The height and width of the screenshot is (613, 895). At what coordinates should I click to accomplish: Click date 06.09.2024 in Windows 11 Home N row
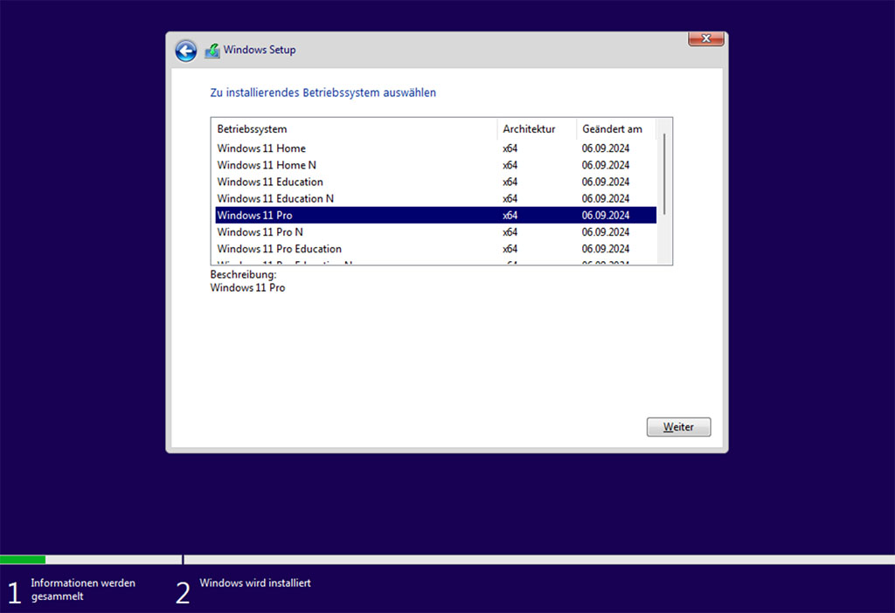[606, 165]
